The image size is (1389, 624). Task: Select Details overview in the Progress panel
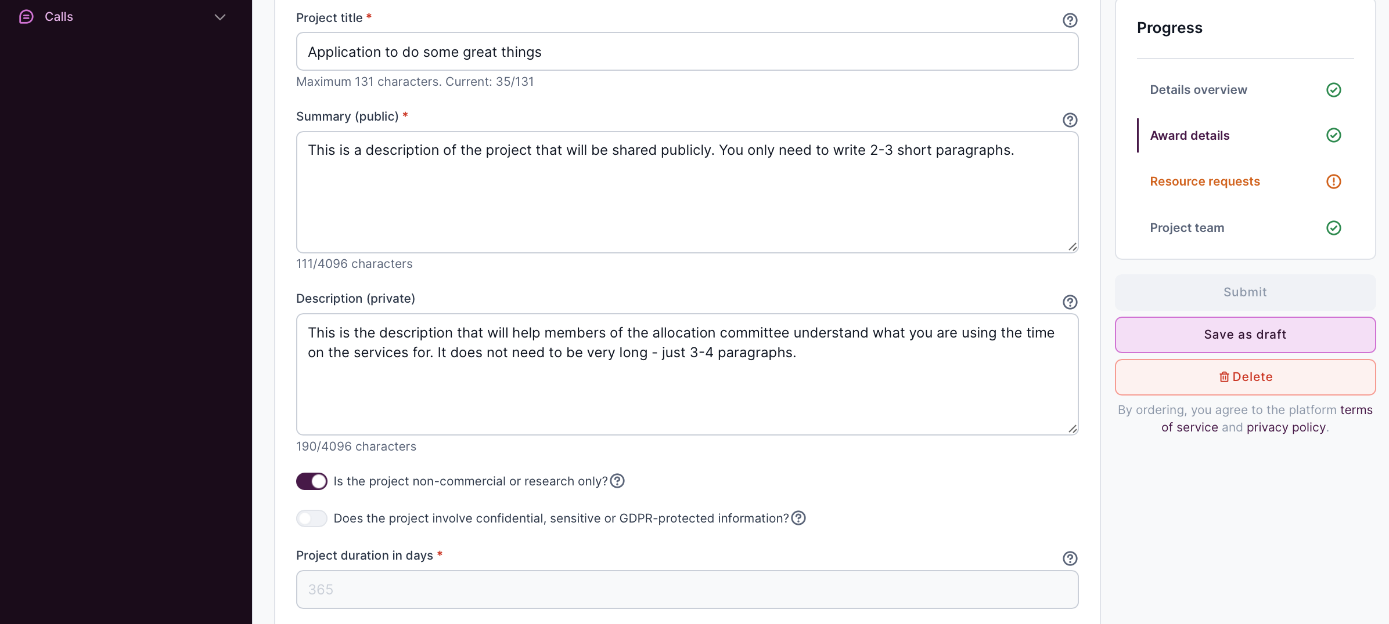tap(1198, 89)
